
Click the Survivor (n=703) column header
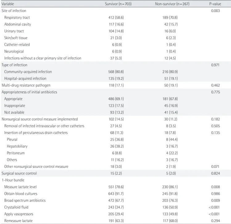pyautogui.click(x=118, y=4)
